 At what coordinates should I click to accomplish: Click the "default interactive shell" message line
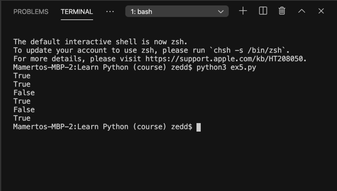tap(100, 42)
